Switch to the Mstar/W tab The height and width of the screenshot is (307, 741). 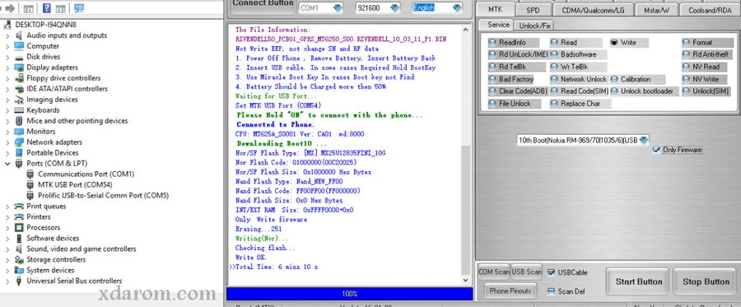[x=656, y=10]
